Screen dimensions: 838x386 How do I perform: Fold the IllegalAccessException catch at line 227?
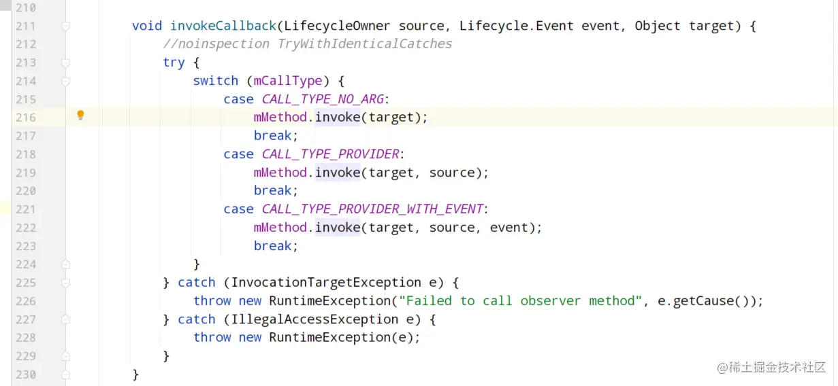coord(66,319)
